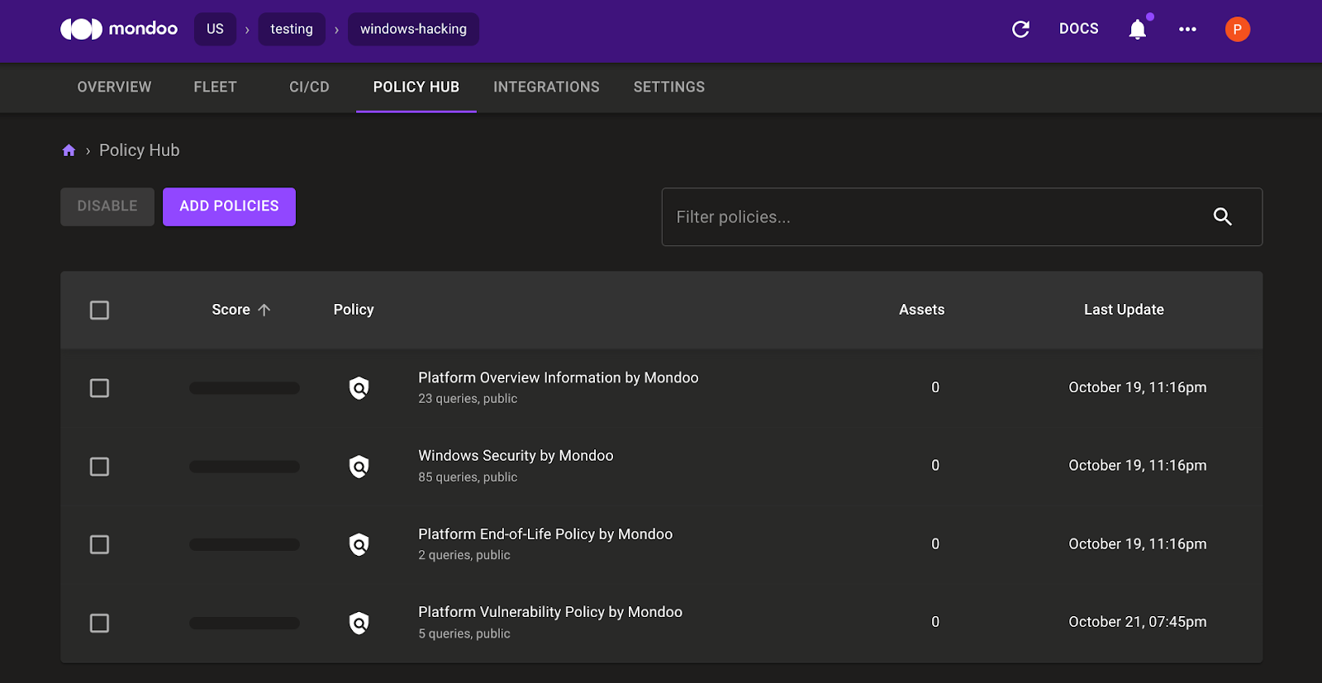Screen dimensions: 1322x683
Task: Click shield icon for Platform End-of-Life Policy
Action: 359,544
